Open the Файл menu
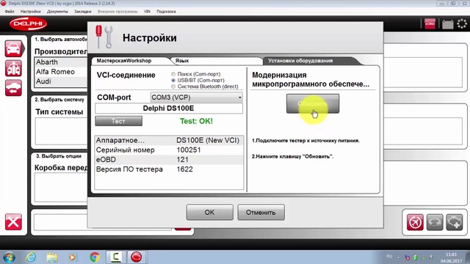The image size is (470, 264). (10, 12)
